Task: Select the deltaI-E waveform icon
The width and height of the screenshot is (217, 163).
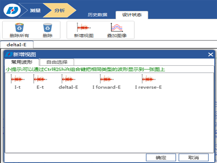Action: 68,79
